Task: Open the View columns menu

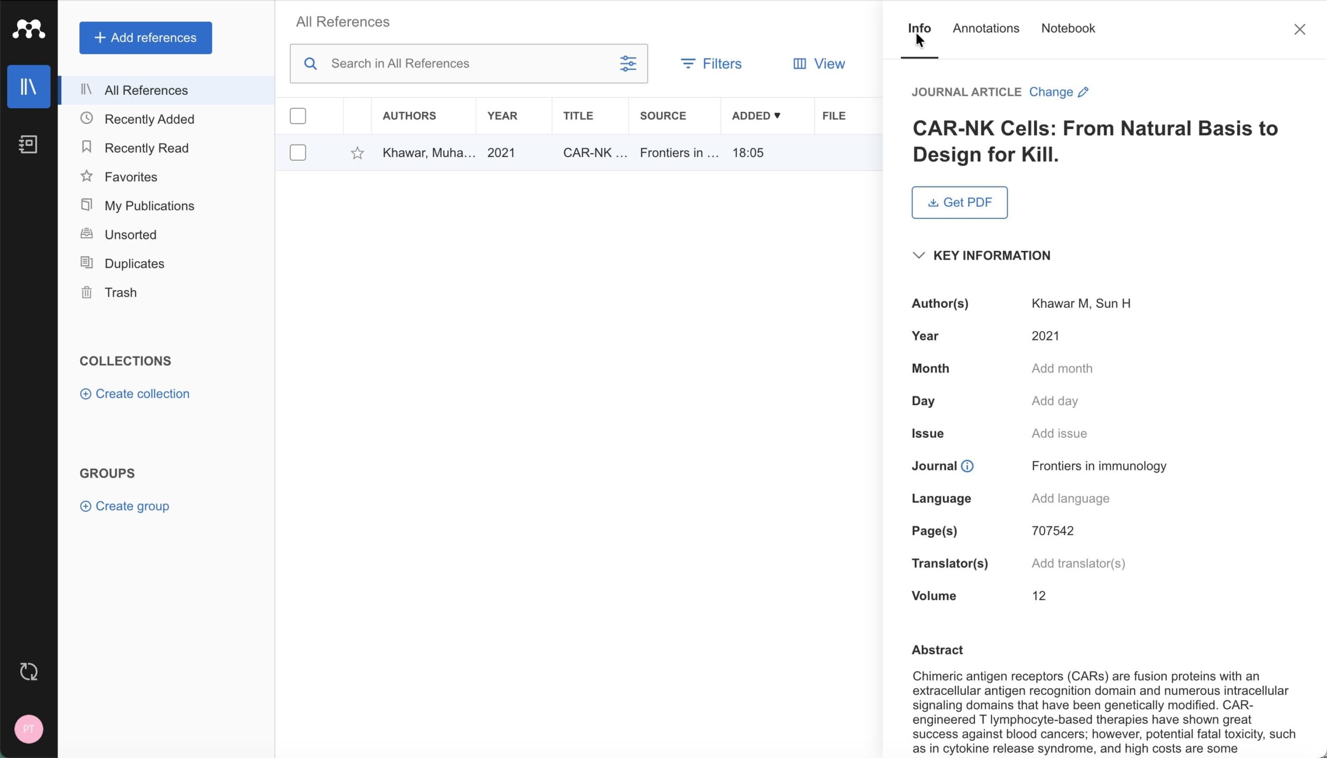Action: 818,64
